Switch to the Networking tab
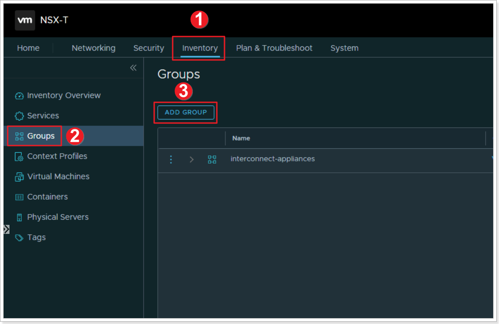The height and width of the screenshot is (324, 499). [x=94, y=48]
